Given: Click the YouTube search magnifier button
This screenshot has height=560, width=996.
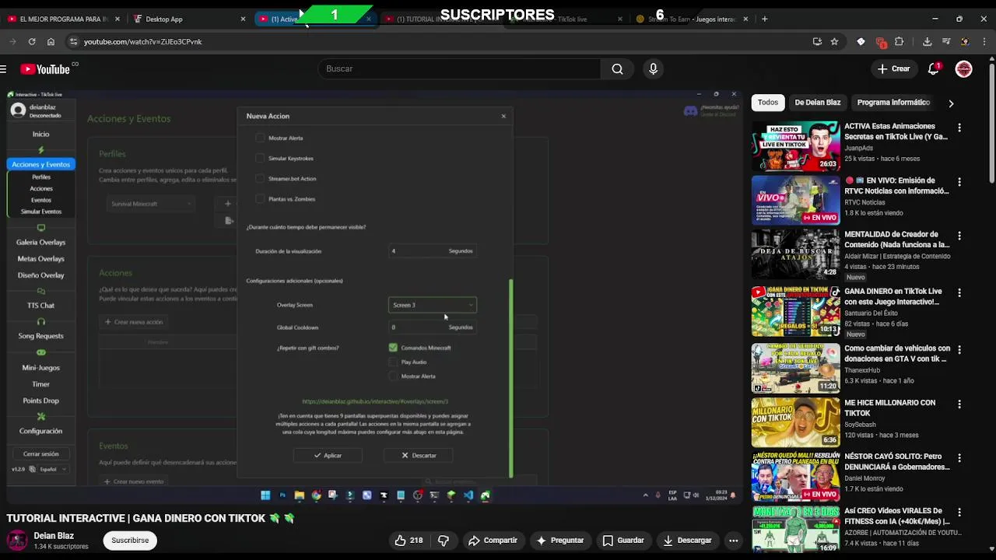Looking at the screenshot, I should (x=617, y=68).
